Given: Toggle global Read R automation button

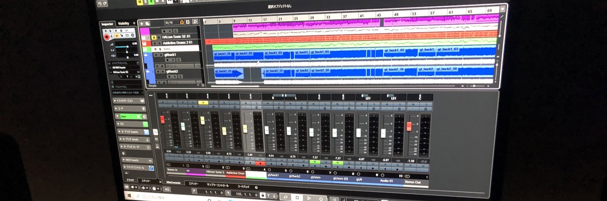Looking at the screenshot, I should click(152, 2).
